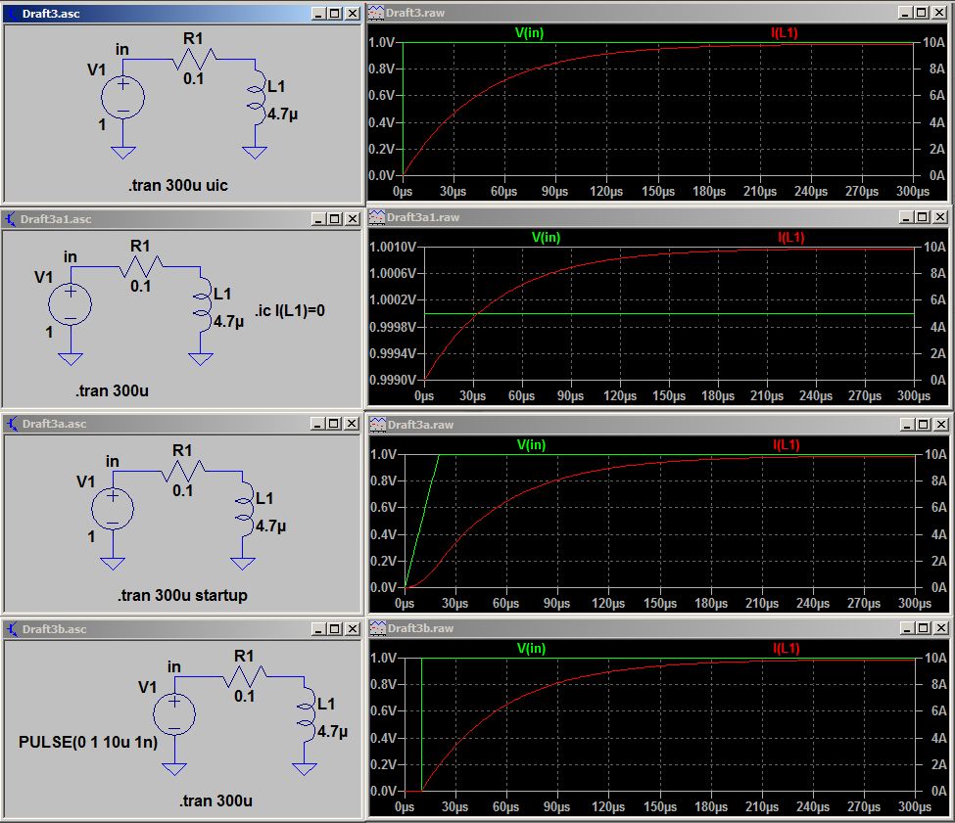This screenshot has width=955, height=823.
Task: Click the PULSE(0 1 10u 1n) source value
Action: pyautogui.click(x=88, y=742)
